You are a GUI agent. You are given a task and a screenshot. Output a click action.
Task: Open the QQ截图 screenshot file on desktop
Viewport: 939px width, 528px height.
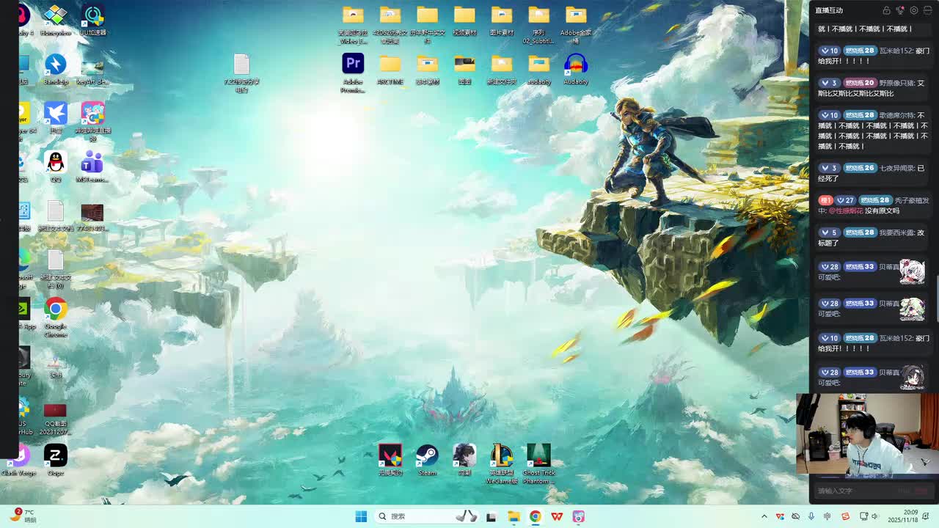point(55,419)
